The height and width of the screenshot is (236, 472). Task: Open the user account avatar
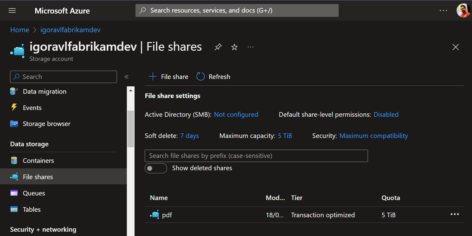(463, 10)
